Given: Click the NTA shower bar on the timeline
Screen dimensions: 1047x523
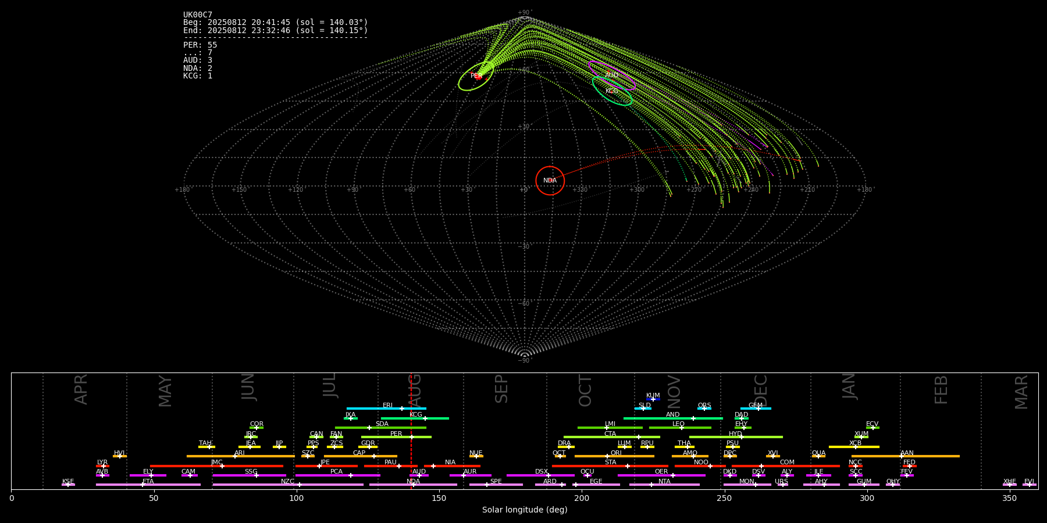Looking at the screenshot, I should 664,485.
